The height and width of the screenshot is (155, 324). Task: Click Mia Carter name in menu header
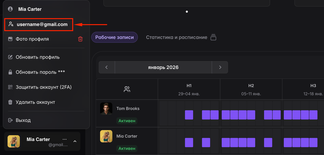point(30,9)
